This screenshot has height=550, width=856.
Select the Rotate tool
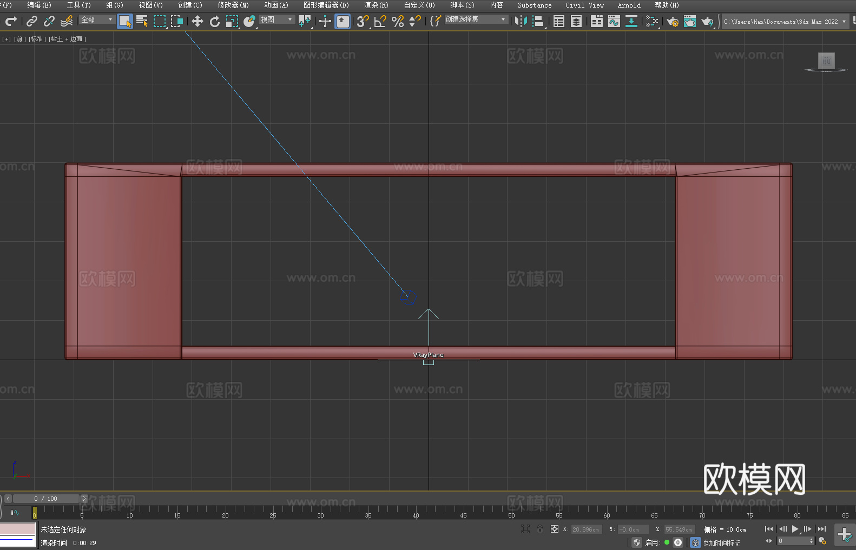click(215, 21)
